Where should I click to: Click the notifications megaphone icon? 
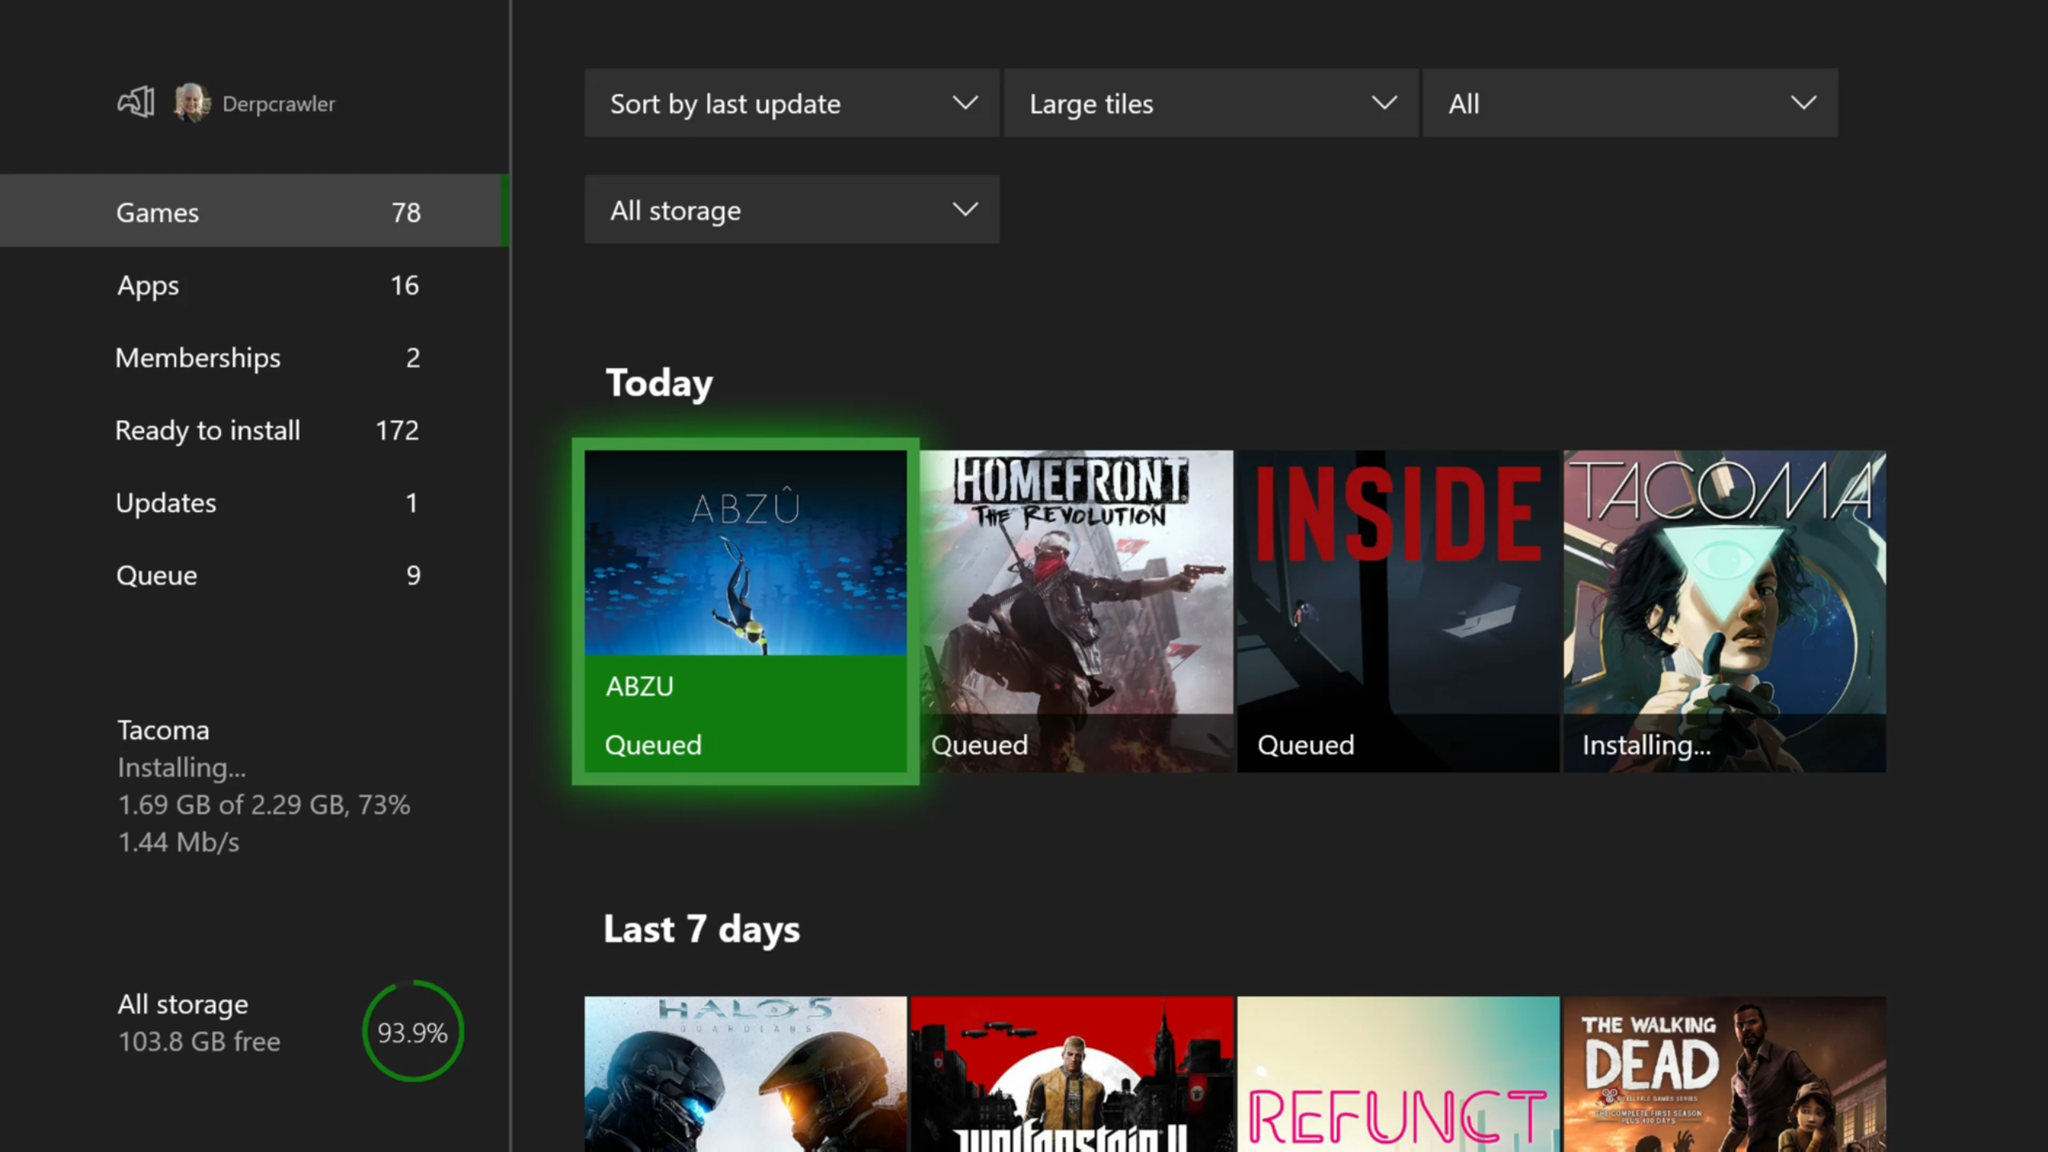(x=136, y=102)
